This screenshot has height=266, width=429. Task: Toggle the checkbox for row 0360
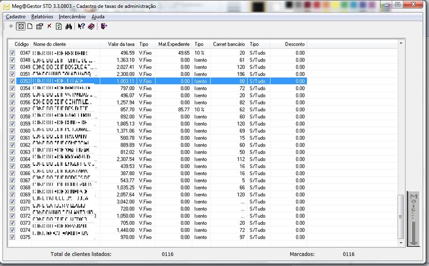pyautogui.click(x=13, y=131)
